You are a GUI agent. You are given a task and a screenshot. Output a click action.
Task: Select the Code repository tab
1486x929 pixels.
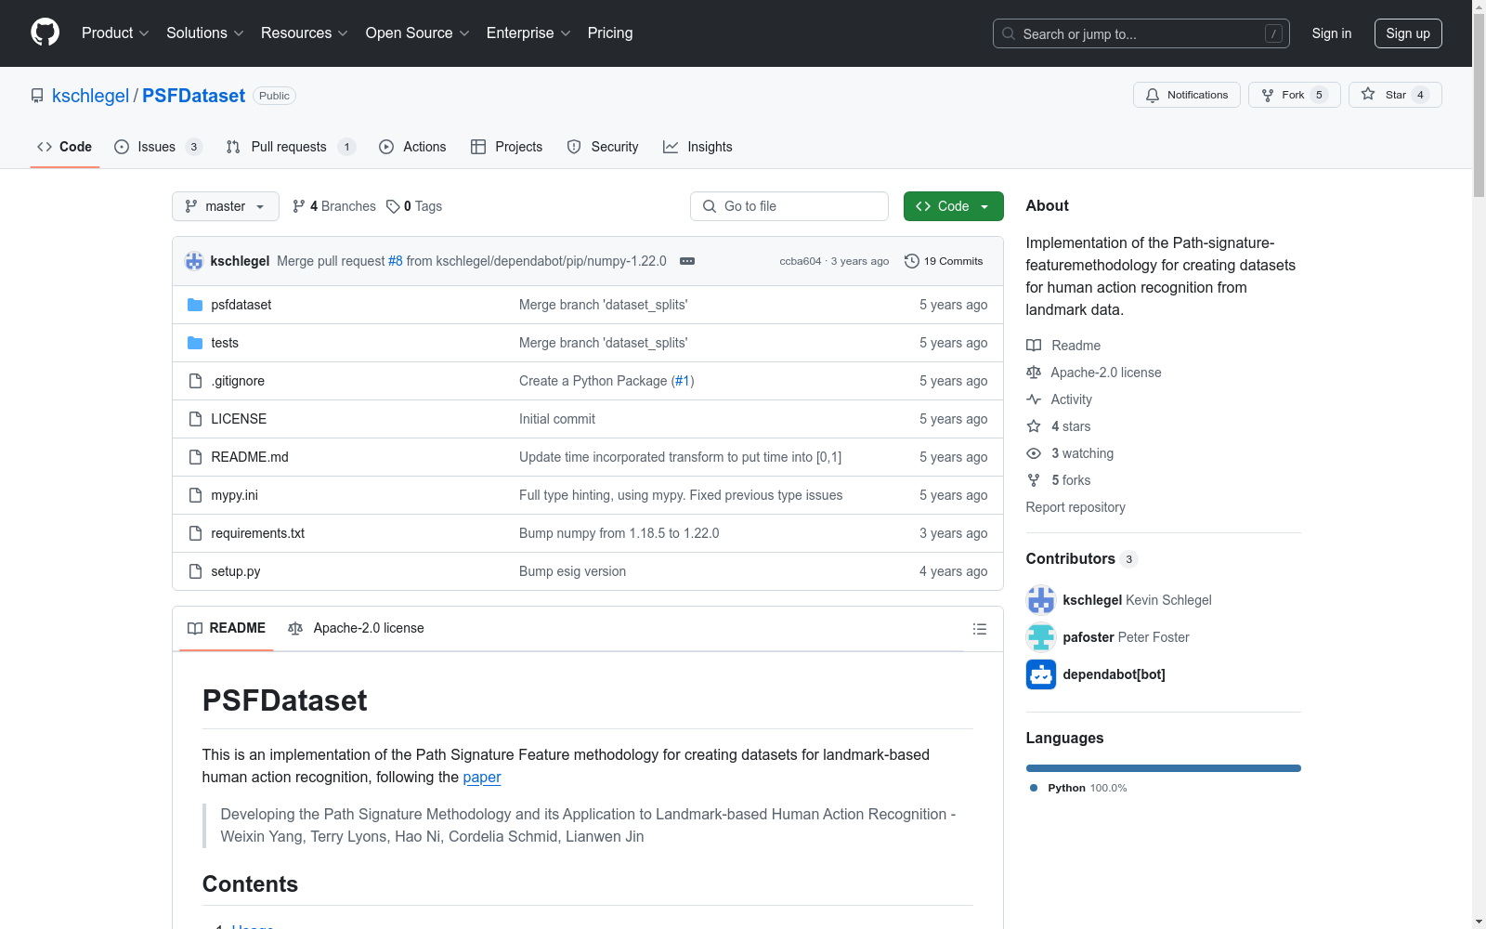point(65,147)
